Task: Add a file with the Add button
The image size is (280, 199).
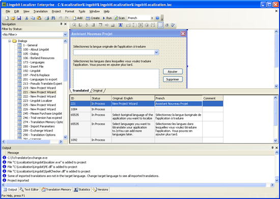Action: (x=78, y=18)
